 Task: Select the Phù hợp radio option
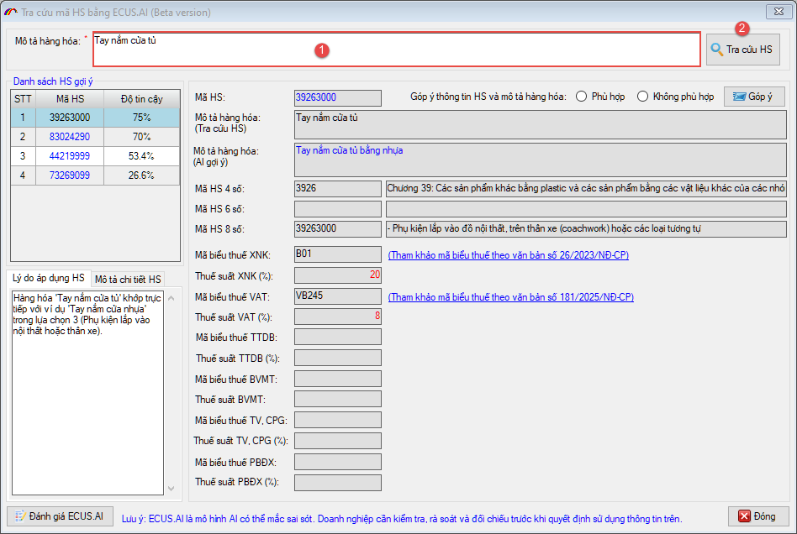582,97
